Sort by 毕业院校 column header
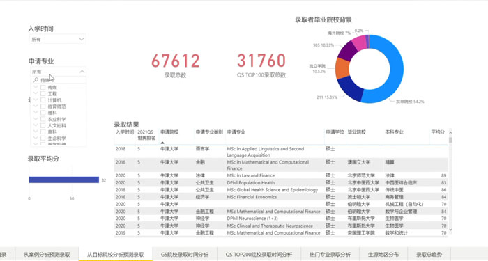 (357, 132)
